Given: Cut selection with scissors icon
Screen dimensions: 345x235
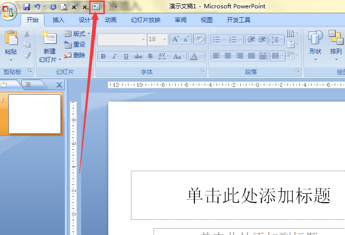Looking at the screenshot, I should pyautogui.click(x=27, y=34).
